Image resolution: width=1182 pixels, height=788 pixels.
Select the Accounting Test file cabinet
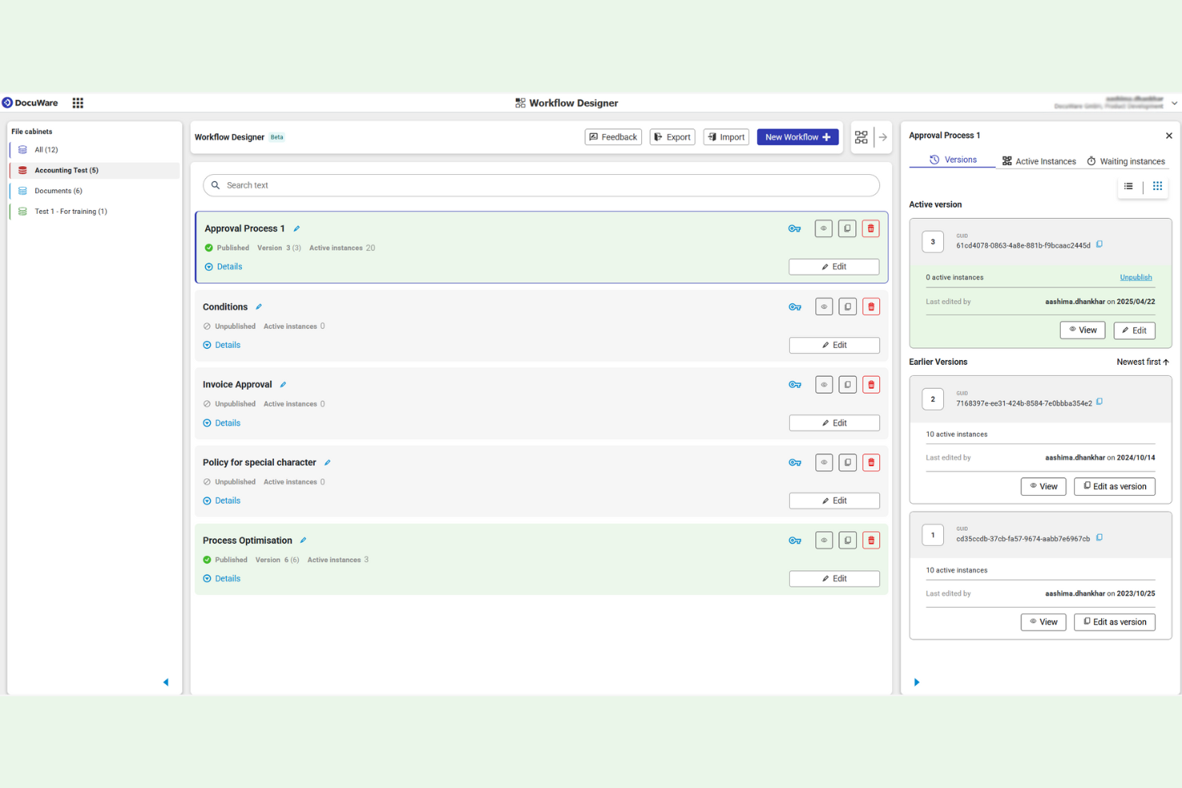(x=66, y=170)
